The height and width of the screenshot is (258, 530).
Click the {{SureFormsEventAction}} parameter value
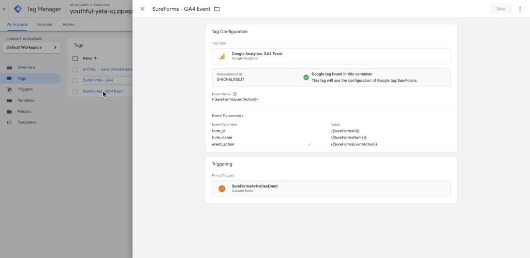(x=354, y=144)
